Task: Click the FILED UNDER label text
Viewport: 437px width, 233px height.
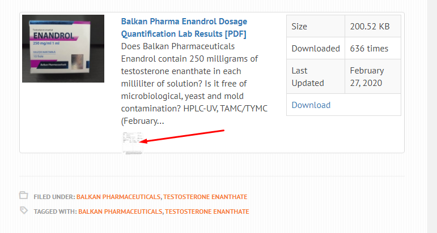Action: (x=54, y=197)
